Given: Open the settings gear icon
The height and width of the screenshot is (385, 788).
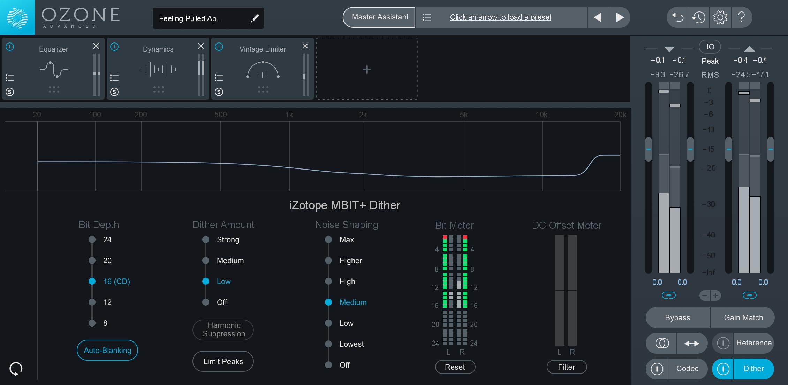Looking at the screenshot, I should 720,17.
